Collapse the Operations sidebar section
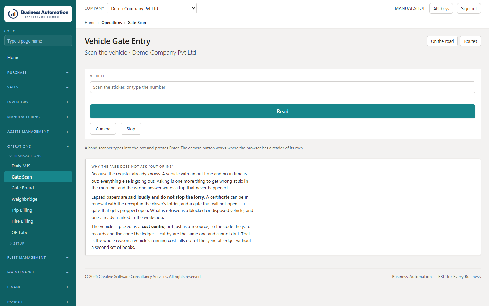Image resolution: width=489 pixels, height=306 pixels. click(x=38, y=146)
